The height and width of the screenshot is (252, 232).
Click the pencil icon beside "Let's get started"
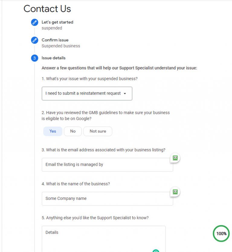click(x=34, y=22)
